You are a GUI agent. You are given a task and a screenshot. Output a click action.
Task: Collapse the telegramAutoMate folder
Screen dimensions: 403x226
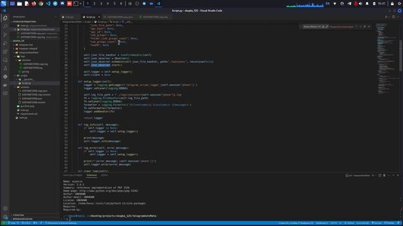tap(28, 53)
